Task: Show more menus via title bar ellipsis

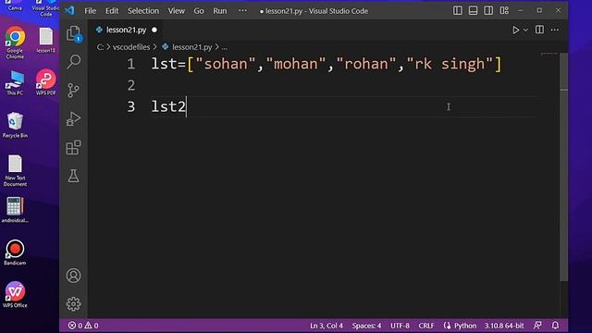Action: [x=242, y=11]
